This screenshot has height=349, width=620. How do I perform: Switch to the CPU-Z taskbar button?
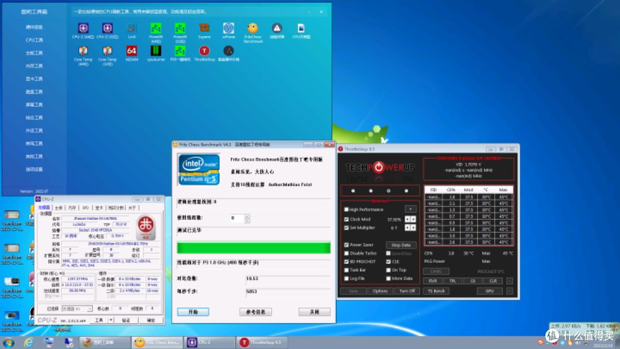tap(210, 342)
